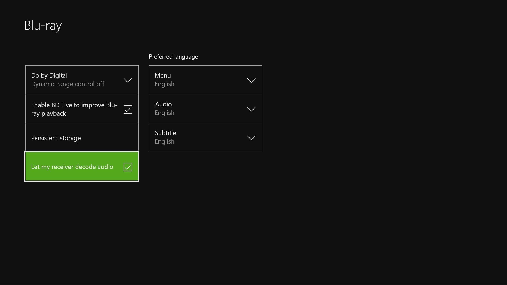Toggle 'Let my receiver decode audio' checkbox
The height and width of the screenshot is (285, 507).
coord(128,166)
